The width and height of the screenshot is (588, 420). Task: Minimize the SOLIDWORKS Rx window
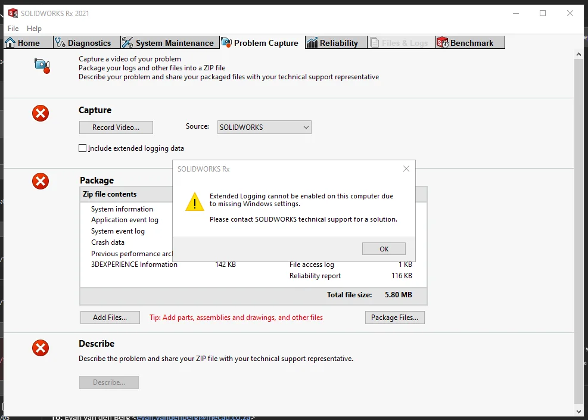516,13
